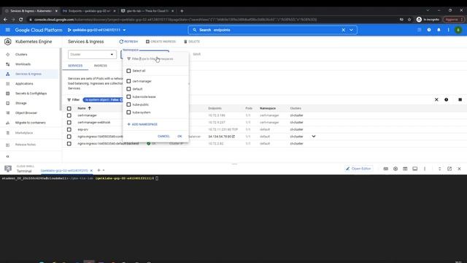This screenshot has height=263, width=467.
Task: Check the kube-node-lease namespace checkbox
Action: (128, 96)
